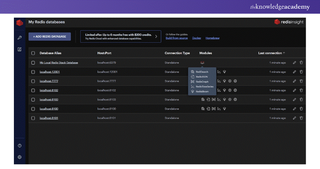The width and height of the screenshot is (320, 169).
Task: Click the red Redis logo in sidebar
Action: click(x=20, y=23)
